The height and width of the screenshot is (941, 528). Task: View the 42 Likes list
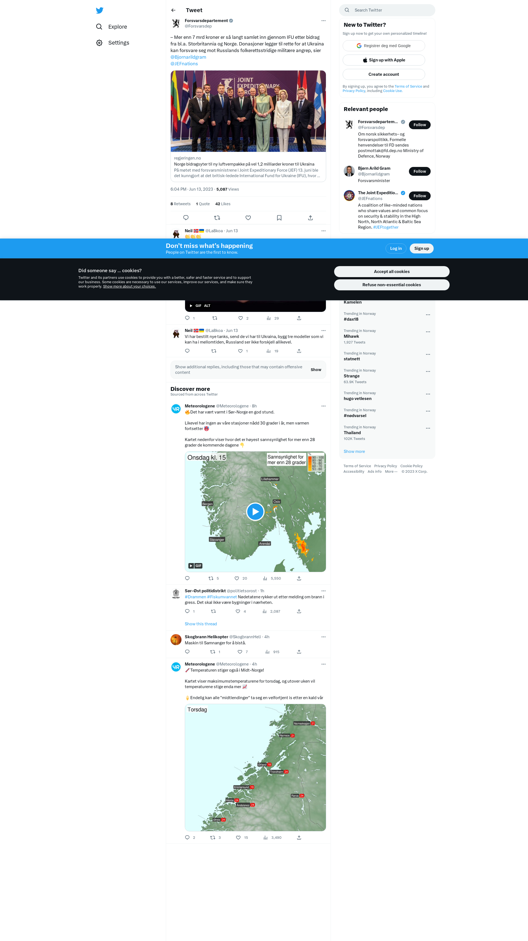223,204
